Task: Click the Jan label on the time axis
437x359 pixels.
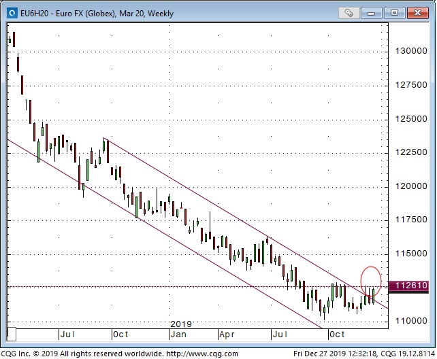Action: 178,335
